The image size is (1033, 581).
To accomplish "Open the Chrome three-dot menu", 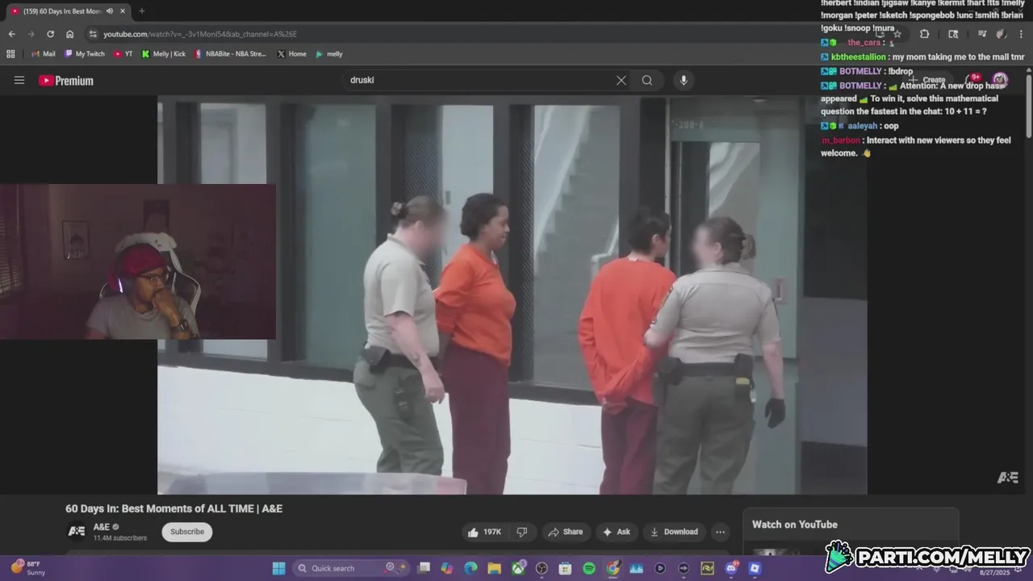I will (1021, 34).
